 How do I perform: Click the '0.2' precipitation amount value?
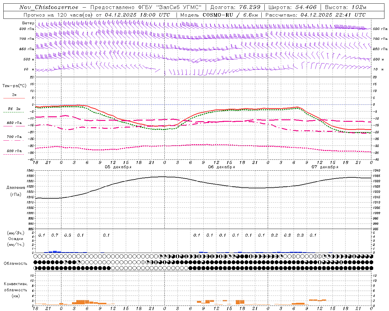coord(274,235)
